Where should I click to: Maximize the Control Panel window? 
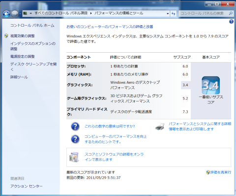(217, 4)
